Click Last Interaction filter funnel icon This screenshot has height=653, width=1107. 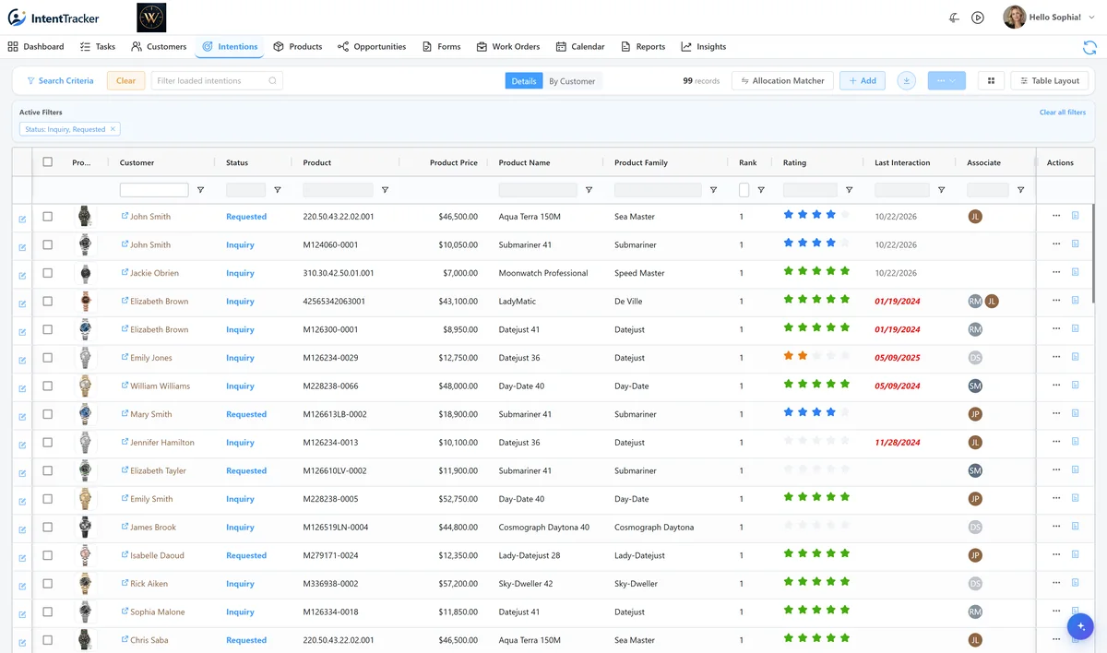941,190
